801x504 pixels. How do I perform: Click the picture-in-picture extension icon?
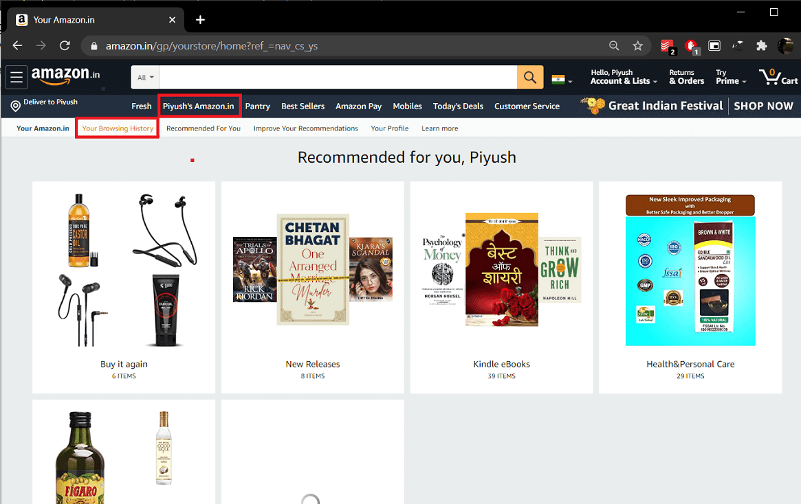(714, 45)
